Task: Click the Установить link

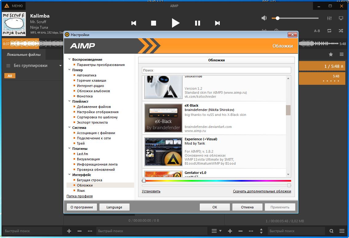Action: coord(151,191)
